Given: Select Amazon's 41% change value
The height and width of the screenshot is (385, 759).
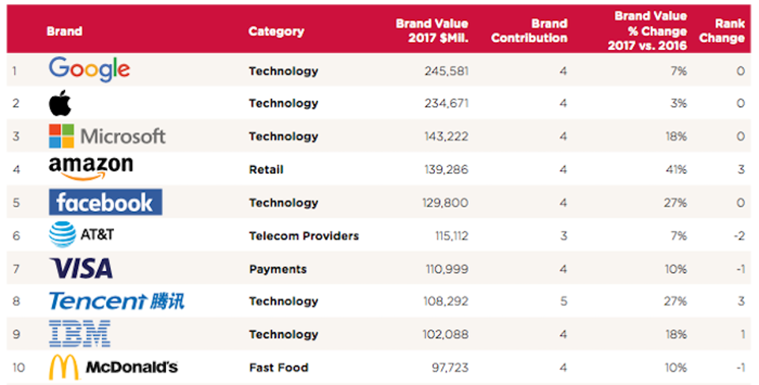Looking at the screenshot, I should [x=675, y=169].
